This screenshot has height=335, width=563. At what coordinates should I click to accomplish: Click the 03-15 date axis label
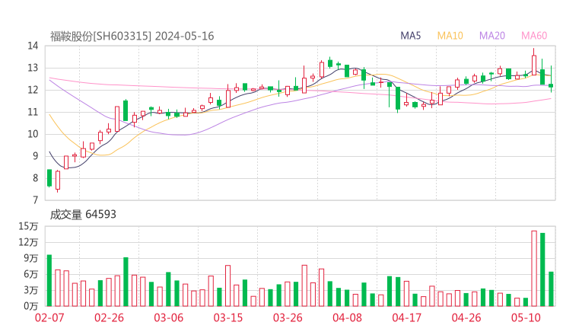228,317
